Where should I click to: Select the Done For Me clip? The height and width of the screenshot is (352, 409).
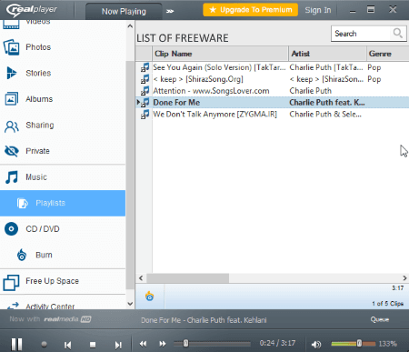point(176,103)
